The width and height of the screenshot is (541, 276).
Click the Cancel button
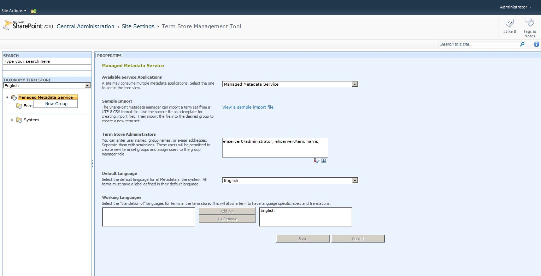coord(358,239)
